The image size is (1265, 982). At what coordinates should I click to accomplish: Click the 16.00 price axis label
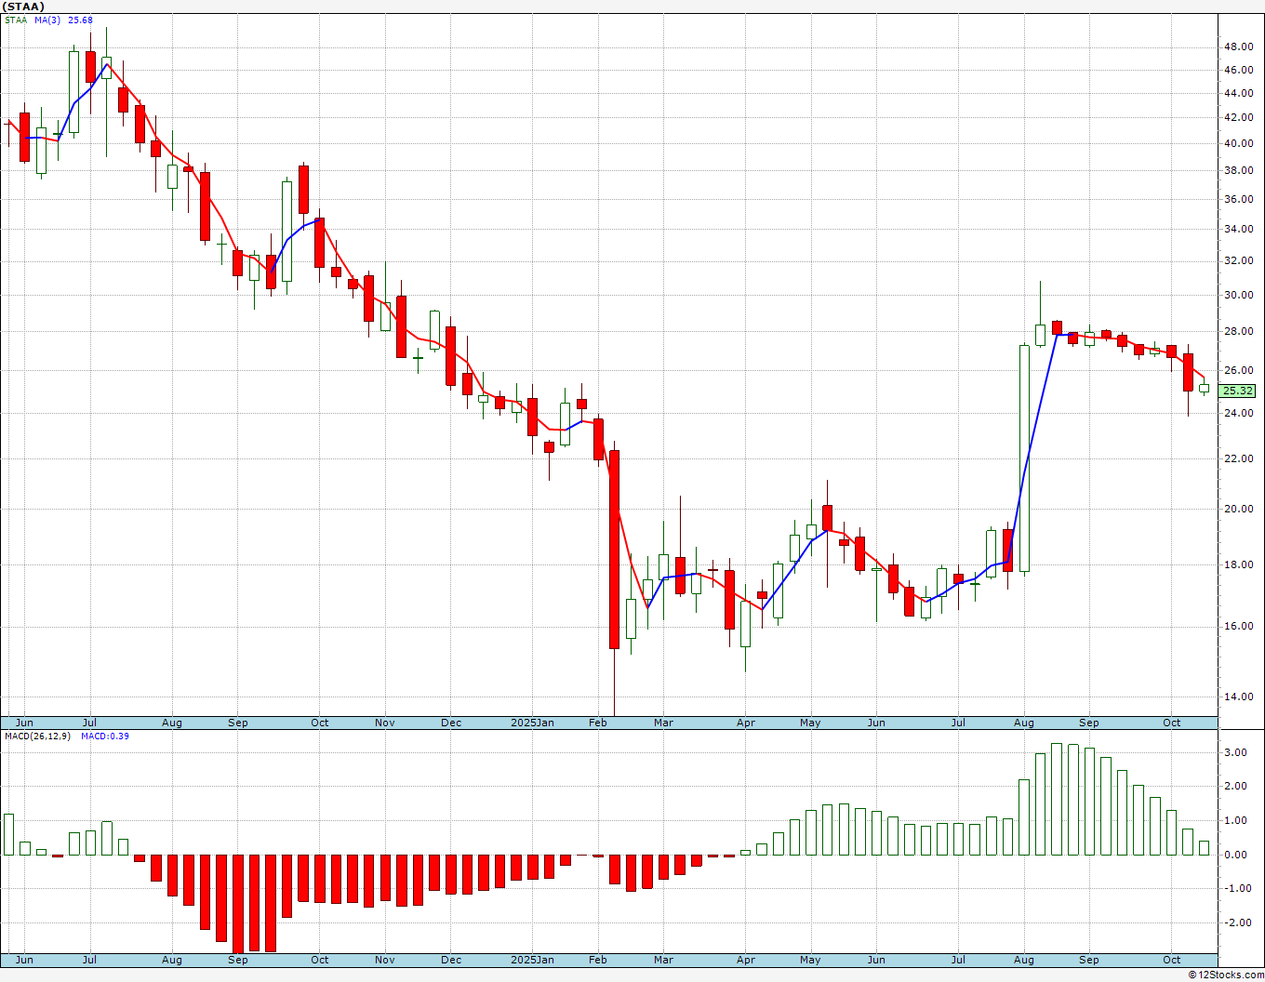tap(1237, 626)
